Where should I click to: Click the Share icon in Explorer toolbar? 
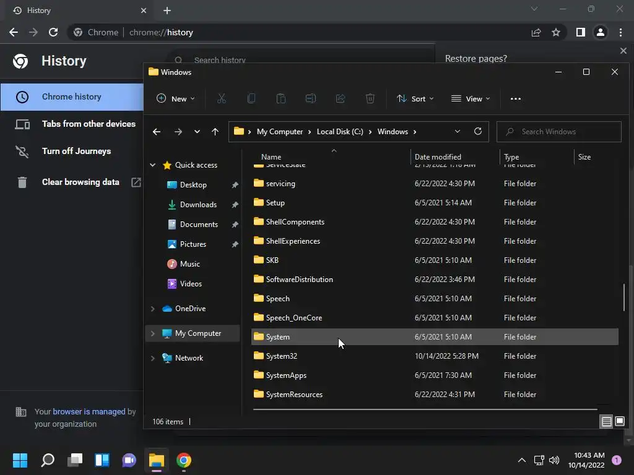341,98
